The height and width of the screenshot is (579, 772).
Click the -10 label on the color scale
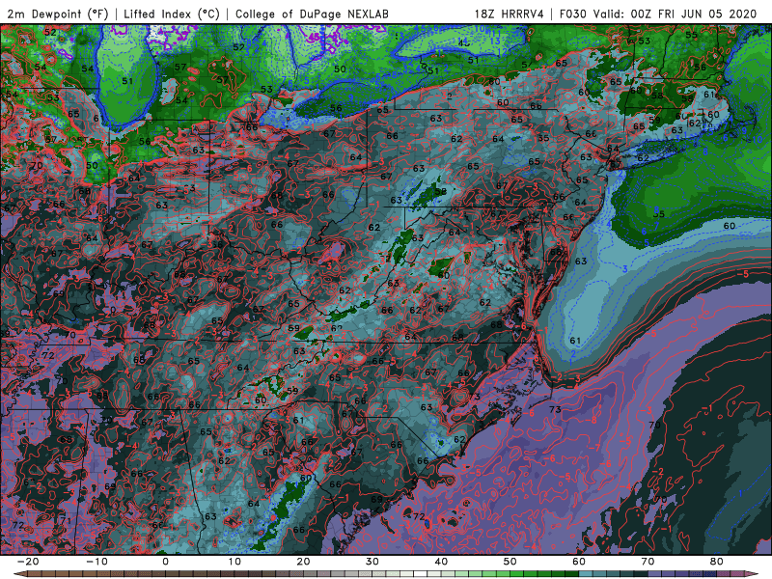96,562
